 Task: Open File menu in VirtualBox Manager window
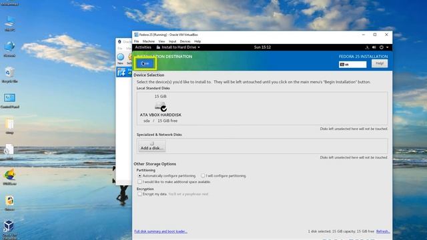pos(120,48)
